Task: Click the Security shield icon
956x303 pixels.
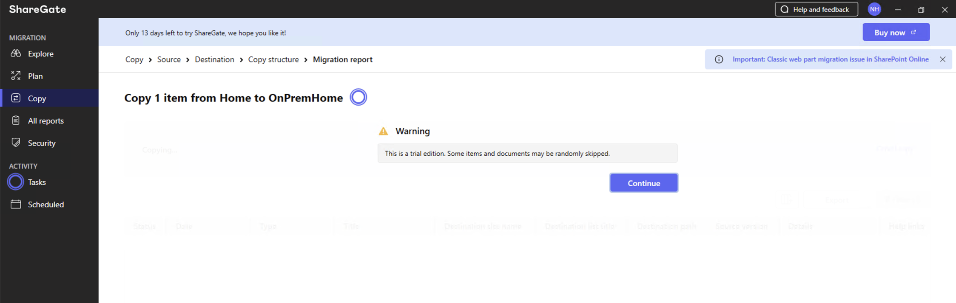Action: (x=16, y=143)
